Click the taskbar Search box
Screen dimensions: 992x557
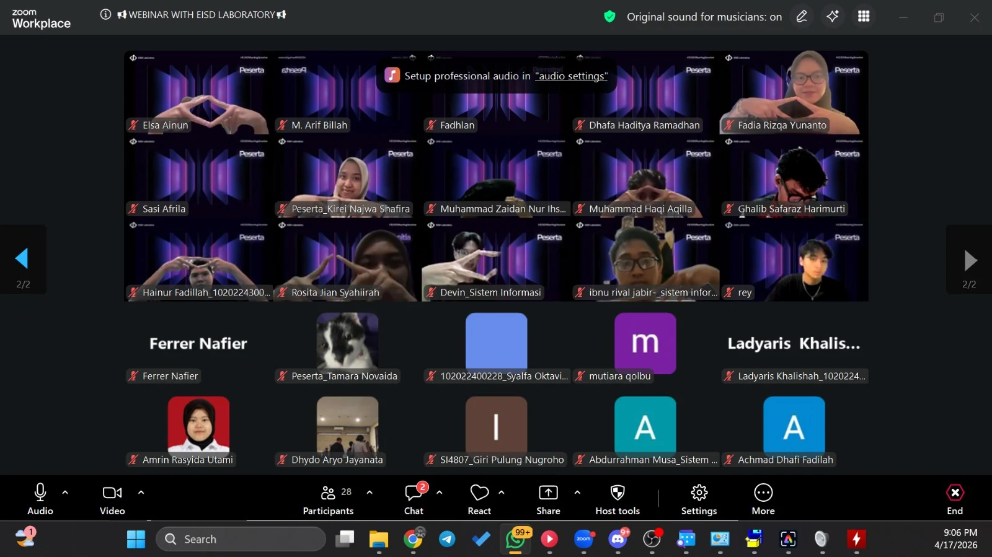241,539
